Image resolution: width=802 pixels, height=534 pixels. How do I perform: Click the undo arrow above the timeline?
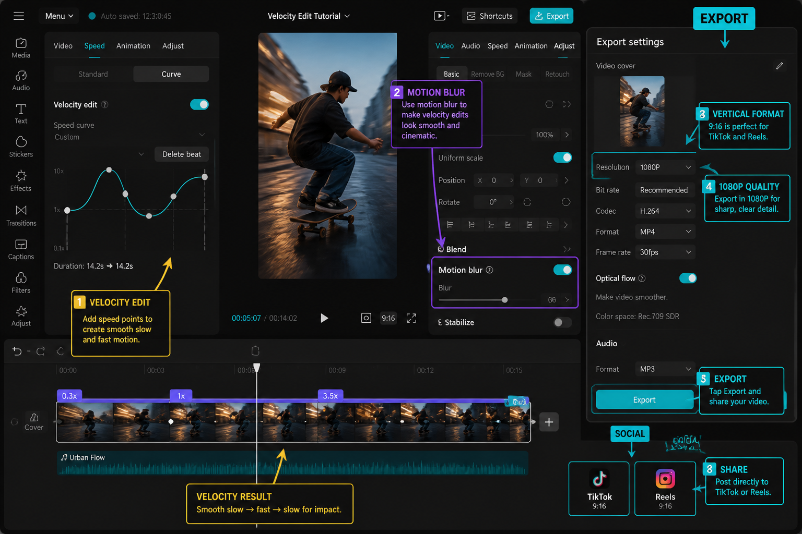coord(17,351)
